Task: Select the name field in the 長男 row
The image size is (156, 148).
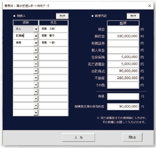Action: [x=53, y=43]
